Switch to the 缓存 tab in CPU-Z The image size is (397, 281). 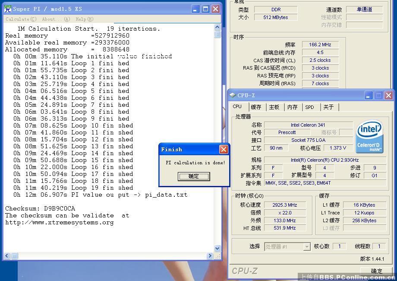coord(256,107)
